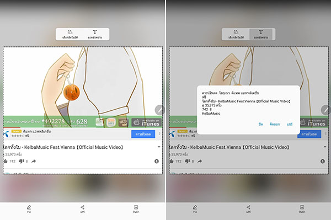Click thumbs-up like icon in left screenshot

pyautogui.click(x=6, y=162)
